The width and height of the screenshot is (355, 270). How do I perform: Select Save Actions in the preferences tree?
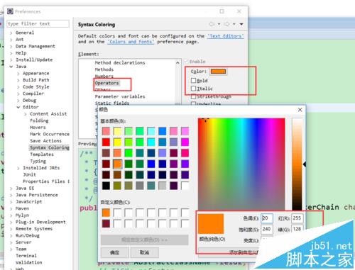pos(45,141)
